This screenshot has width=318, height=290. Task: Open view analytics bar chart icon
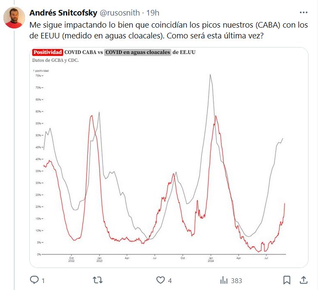(224, 280)
